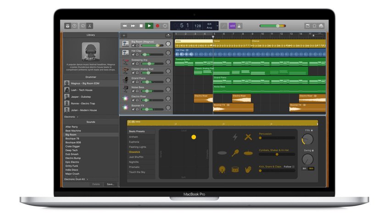
Task: Toggle the kick drum icon
Action: (222, 170)
